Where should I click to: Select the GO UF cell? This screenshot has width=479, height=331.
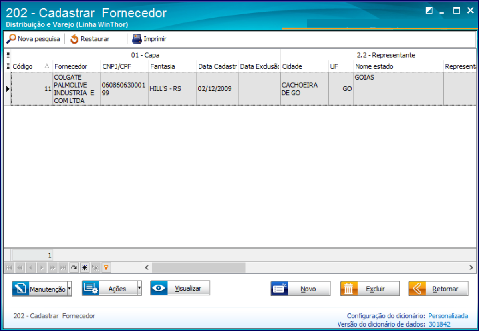[341, 89]
